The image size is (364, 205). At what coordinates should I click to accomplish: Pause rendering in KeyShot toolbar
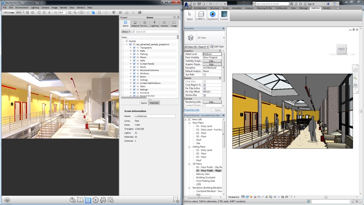point(27,13)
